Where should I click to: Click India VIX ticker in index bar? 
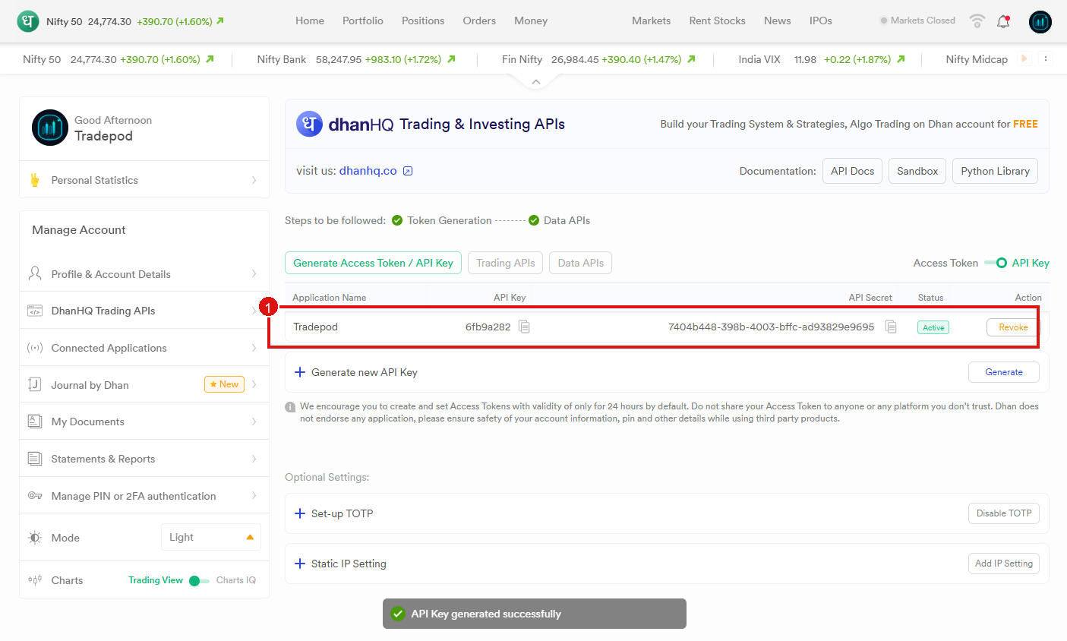point(822,59)
